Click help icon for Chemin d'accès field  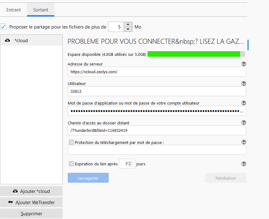244,123
